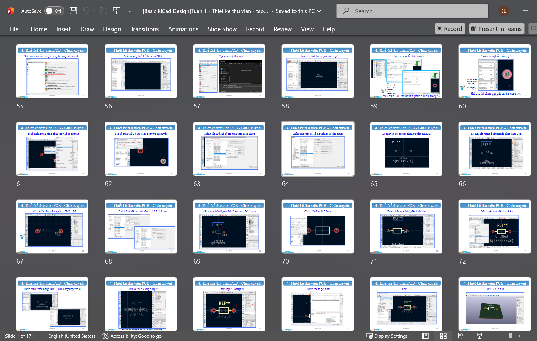
Task: Click in the Search box
Action: [x=412, y=11]
